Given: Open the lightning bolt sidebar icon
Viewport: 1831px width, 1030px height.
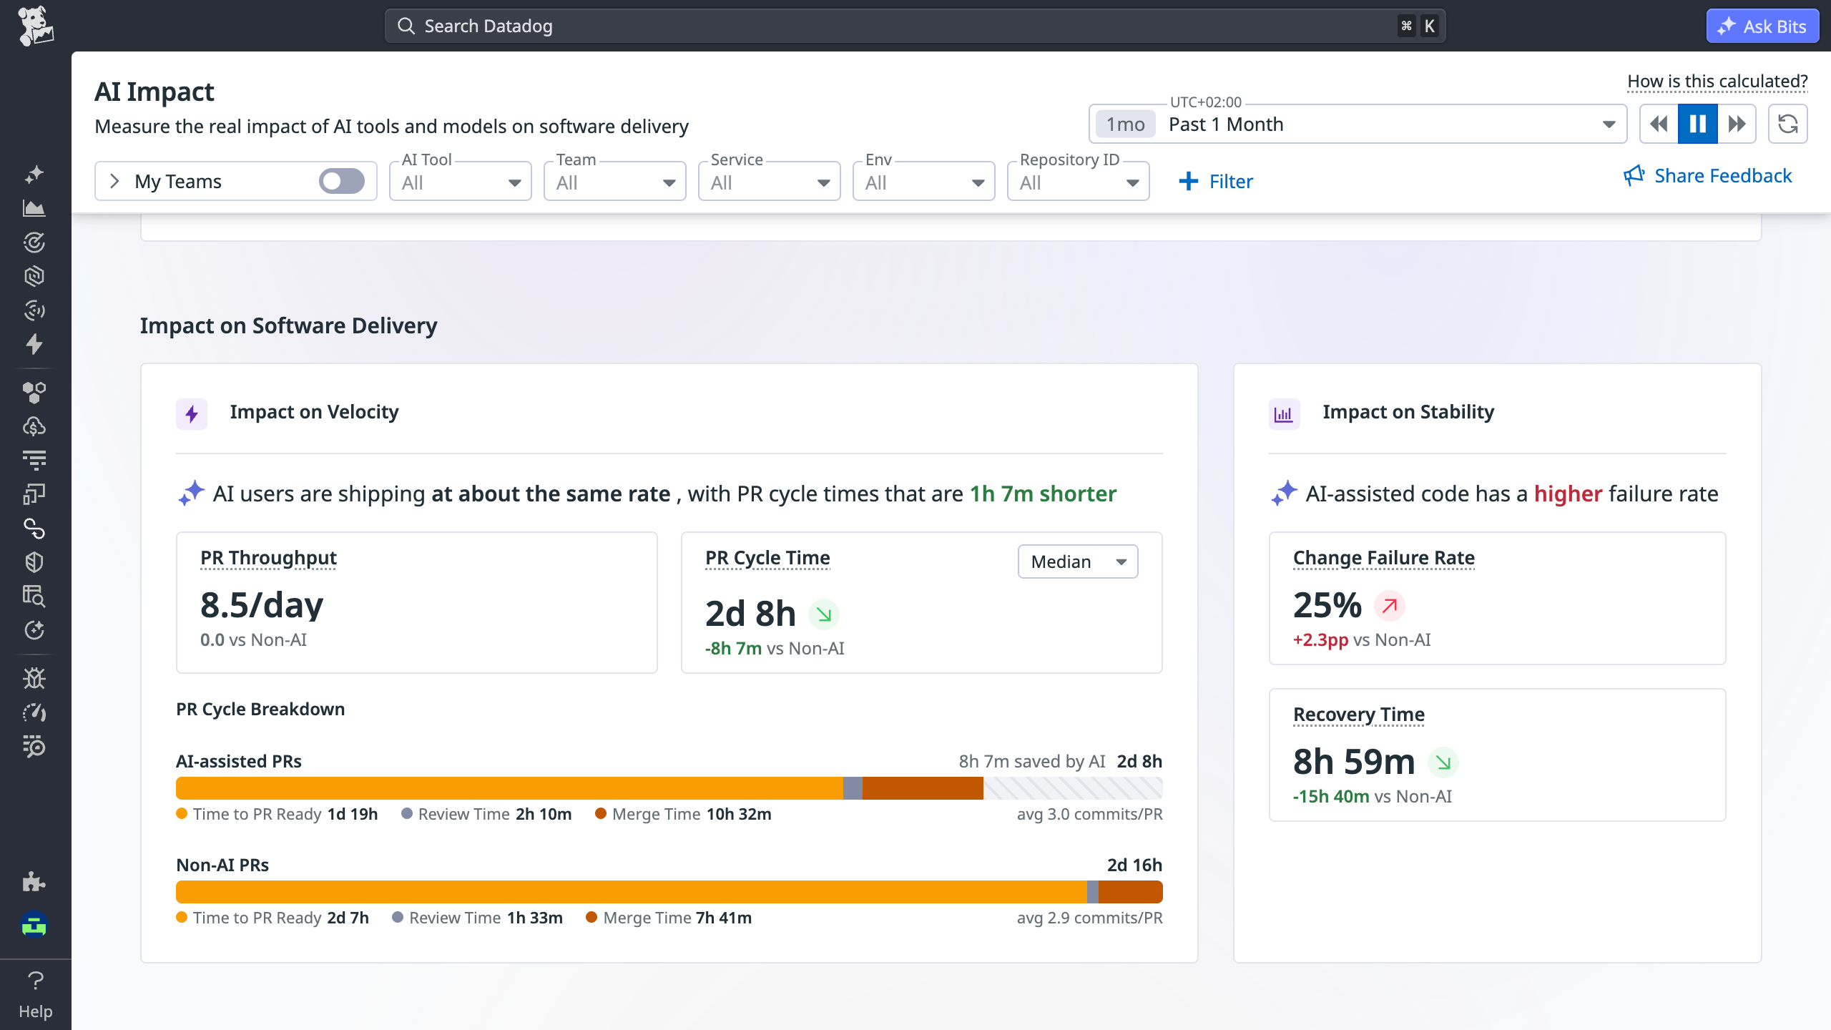Looking at the screenshot, I should pyautogui.click(x=34, y=344).
